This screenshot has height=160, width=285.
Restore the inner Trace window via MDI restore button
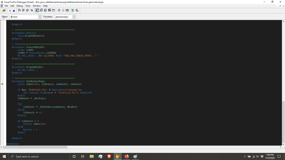[280, 6]
